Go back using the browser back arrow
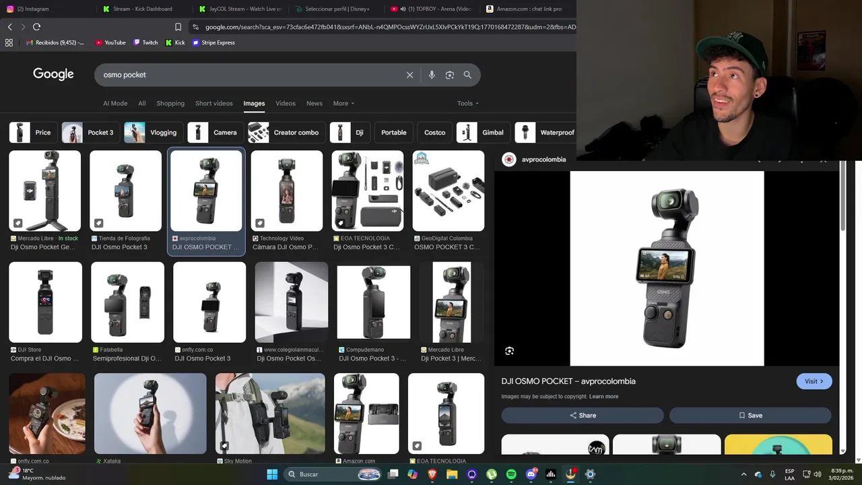The image size is (862, 485). tap(9, 27)
